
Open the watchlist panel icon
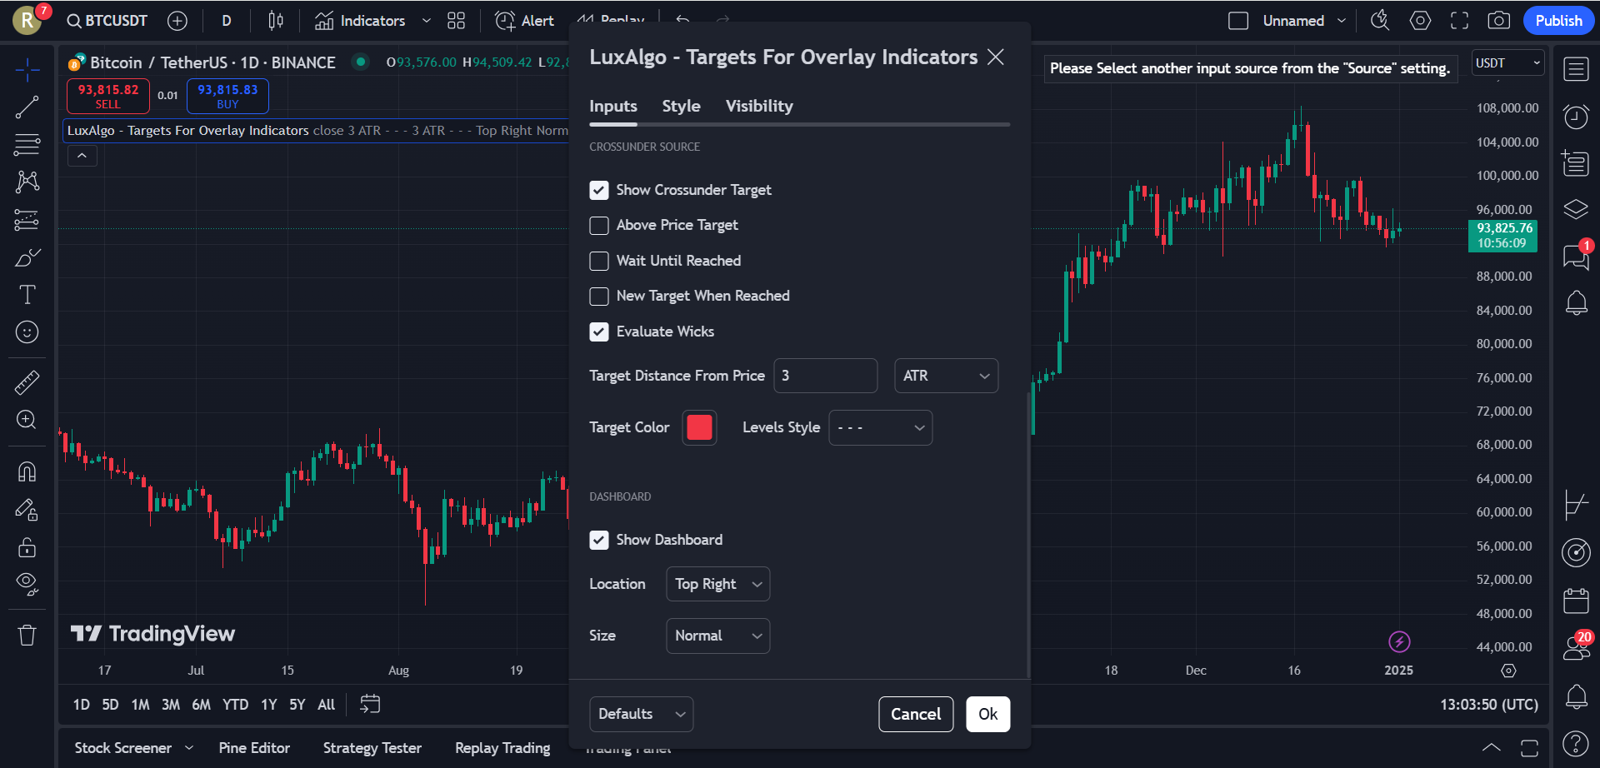point(1576,69)
